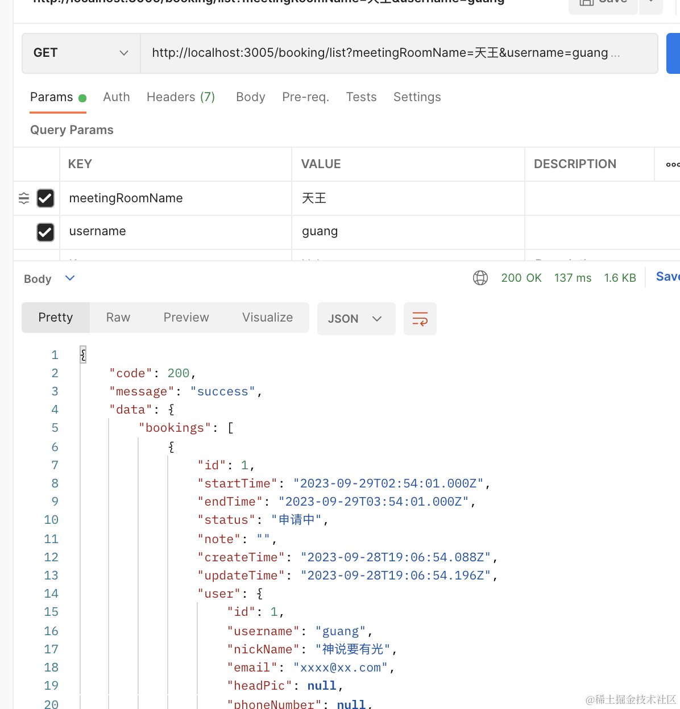Image resolution: width=680 pixels, height=709 pixels.
Task: Open the GET method dropdown
Action: point(81,53)
